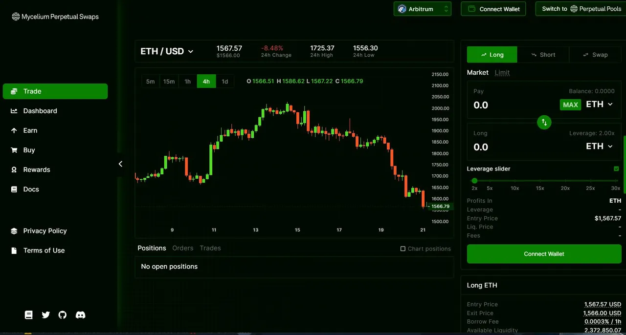This screenshot has height=335, width=626.
Task: Click the leverage slider handle at 2x
Action: tap(474, 181)
